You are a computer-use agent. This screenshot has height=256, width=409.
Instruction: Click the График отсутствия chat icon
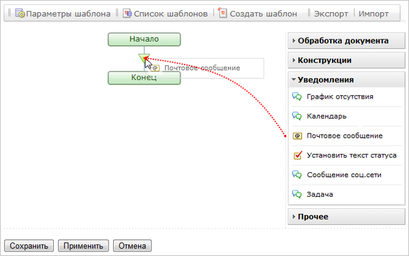(297, 97)
